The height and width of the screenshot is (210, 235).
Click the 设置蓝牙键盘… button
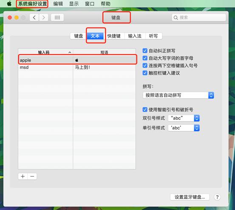click(190, 197)
